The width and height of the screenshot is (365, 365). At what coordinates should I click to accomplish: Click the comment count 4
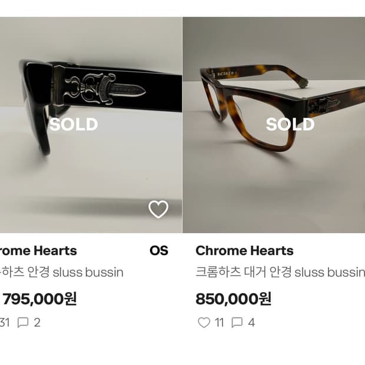pos(251,323)
